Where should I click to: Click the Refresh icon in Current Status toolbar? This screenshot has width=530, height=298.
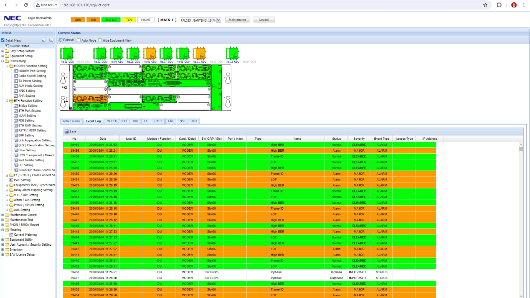61,40
